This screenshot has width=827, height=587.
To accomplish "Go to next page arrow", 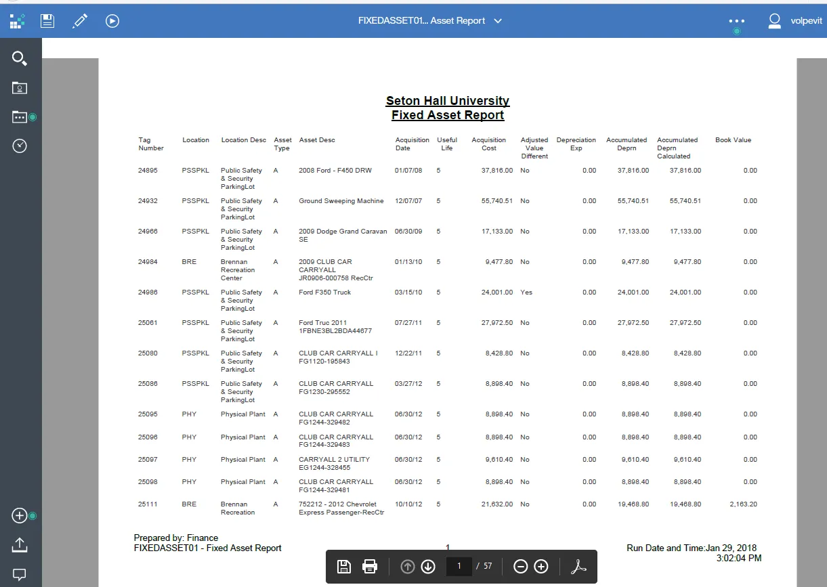I will coord(428,567).
